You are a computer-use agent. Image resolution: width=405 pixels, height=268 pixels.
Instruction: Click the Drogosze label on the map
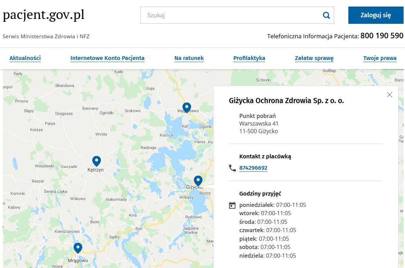(x=64, y=113)
